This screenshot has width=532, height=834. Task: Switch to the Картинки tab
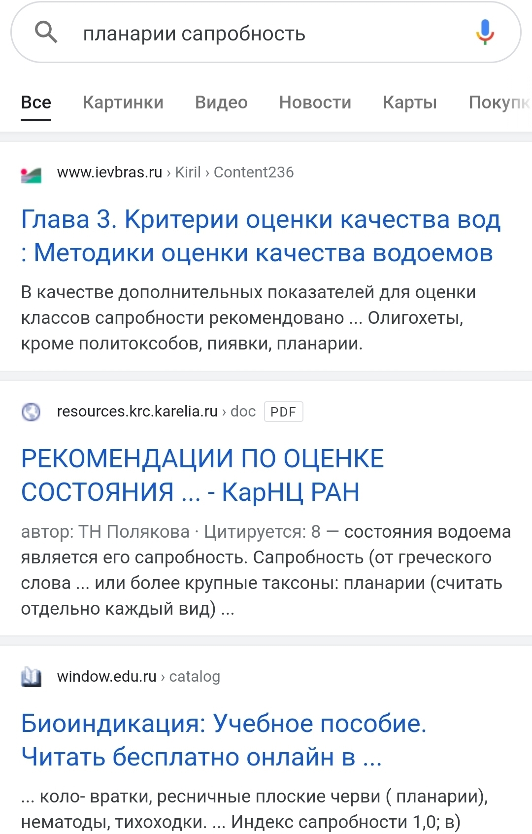click(x=123, y=103)
